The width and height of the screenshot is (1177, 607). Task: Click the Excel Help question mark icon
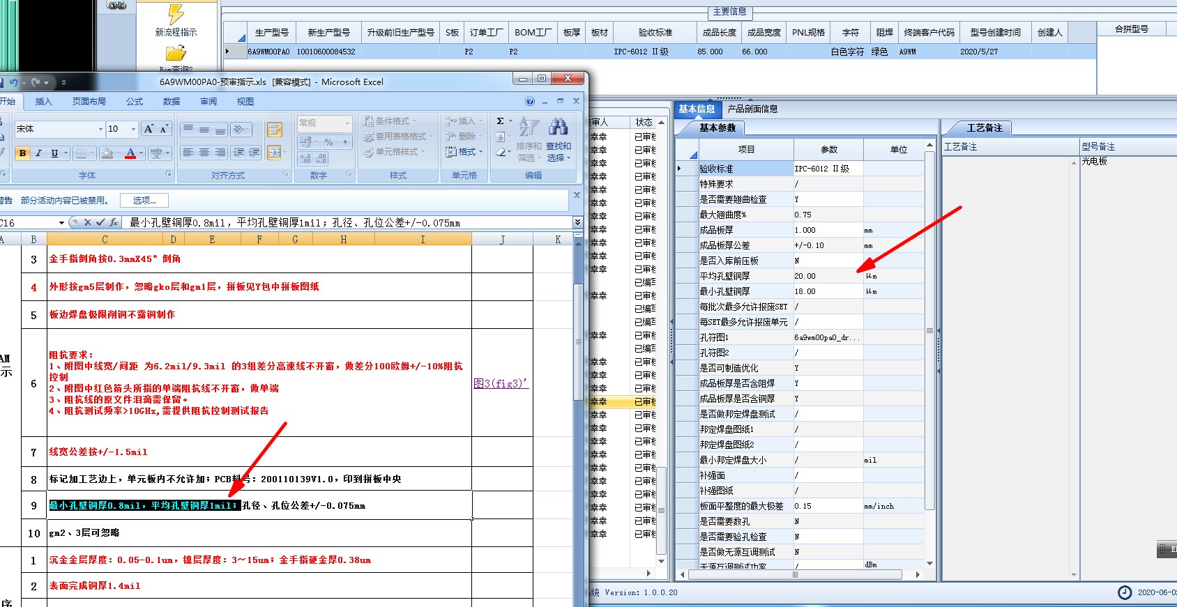coord(530,101)
